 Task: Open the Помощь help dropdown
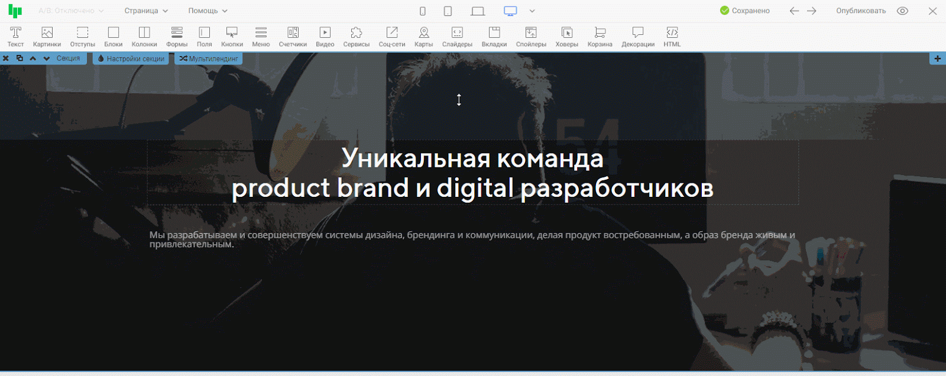(x=208, y=11)
